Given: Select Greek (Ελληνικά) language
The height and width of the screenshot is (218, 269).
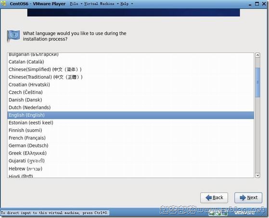Looking at the screenshot, I should pos(130,153).
